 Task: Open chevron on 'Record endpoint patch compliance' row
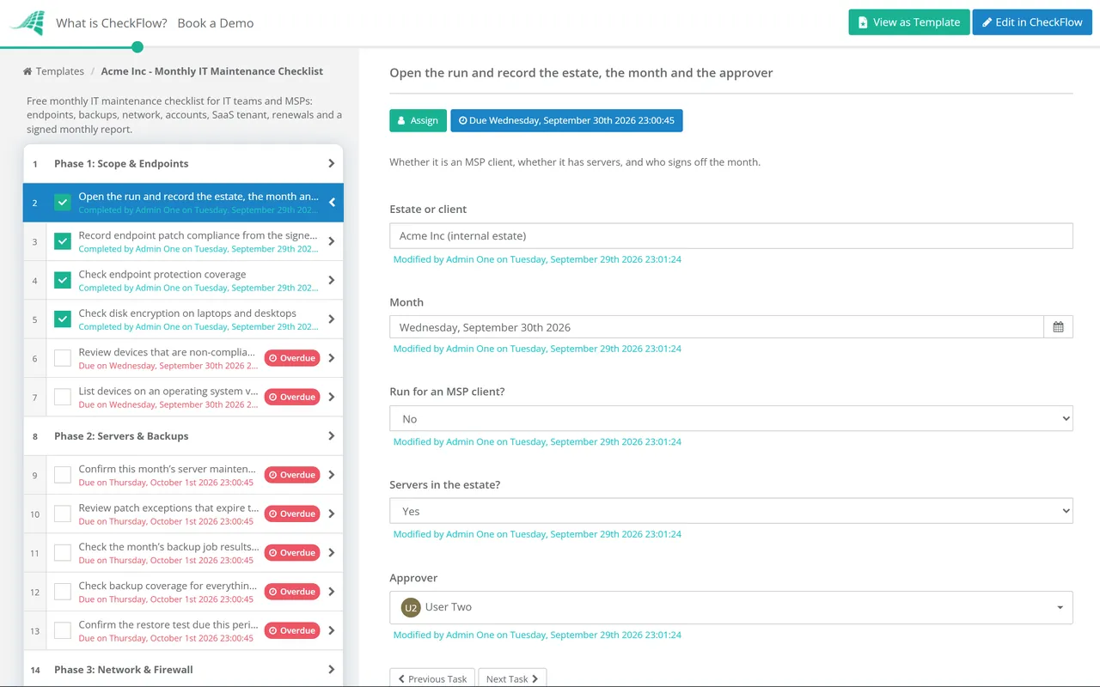(x=332, y=241)
